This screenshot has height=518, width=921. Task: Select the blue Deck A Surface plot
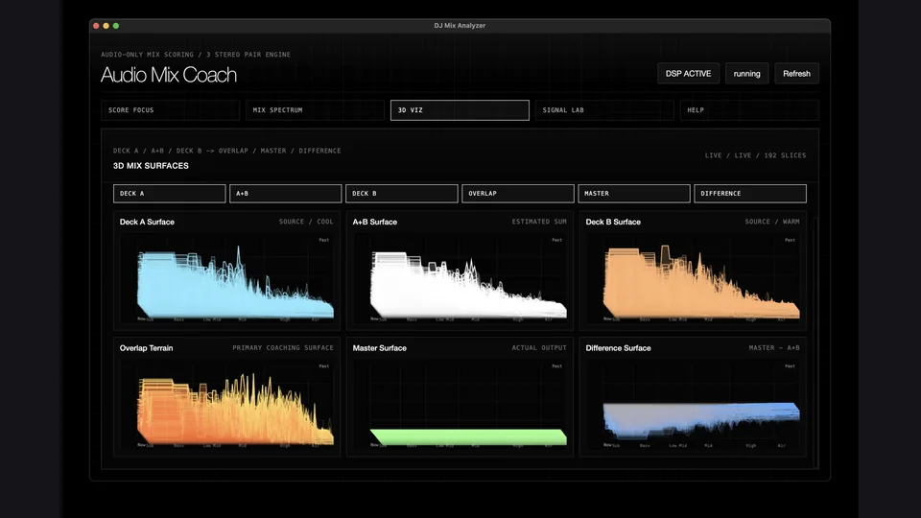point(226,279)
